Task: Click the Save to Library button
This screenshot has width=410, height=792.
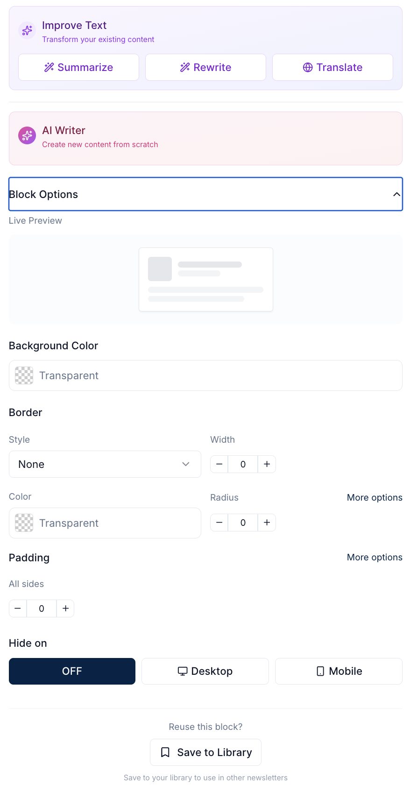Action: [205, 752]
